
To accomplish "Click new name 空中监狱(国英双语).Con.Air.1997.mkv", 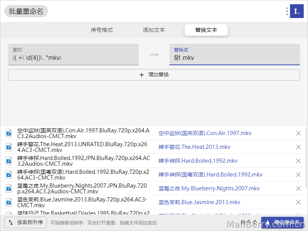I will coord(205,133).
